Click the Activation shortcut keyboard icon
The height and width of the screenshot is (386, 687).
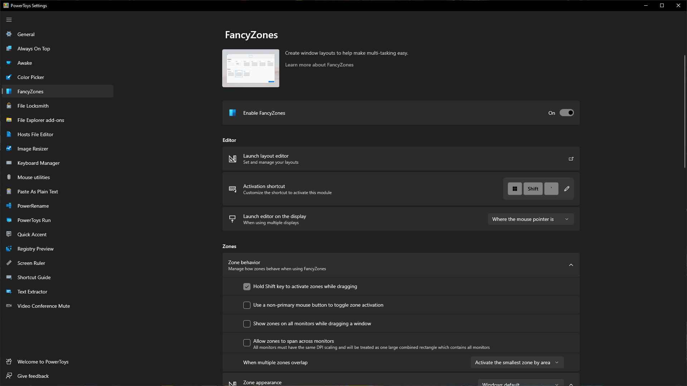click(x=233, y=189)
